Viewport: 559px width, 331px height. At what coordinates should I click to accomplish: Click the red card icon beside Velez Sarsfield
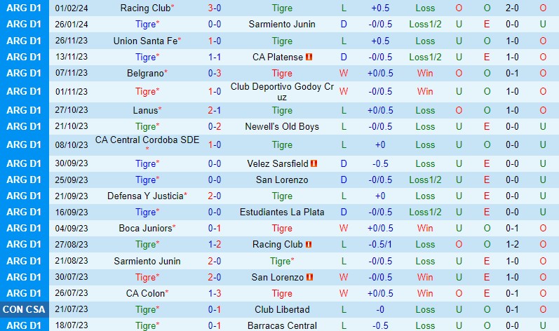click(314, 163)
